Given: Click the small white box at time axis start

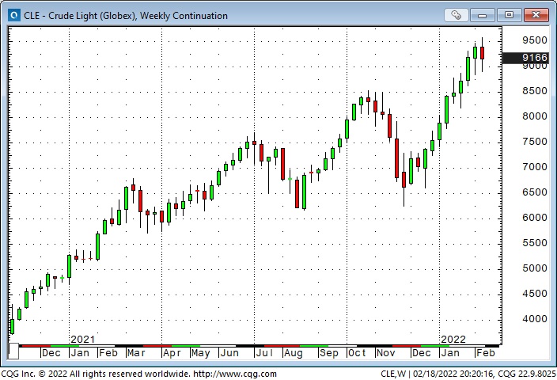Looking at the screenshot, I should (13, 351).
